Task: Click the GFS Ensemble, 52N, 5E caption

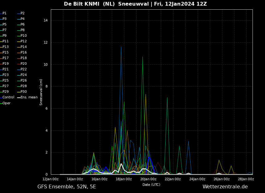Action: (x=67, y=187)
